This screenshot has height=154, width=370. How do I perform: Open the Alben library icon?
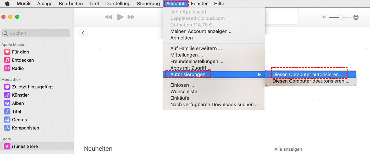tap(7, 103)
